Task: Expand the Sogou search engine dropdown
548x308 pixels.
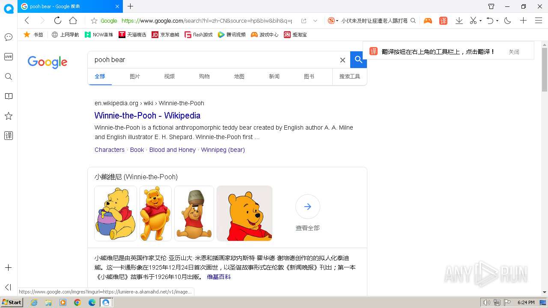Action: tap(337, 21)
